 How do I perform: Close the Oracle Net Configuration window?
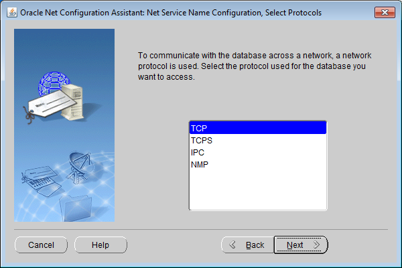[385, 12]
